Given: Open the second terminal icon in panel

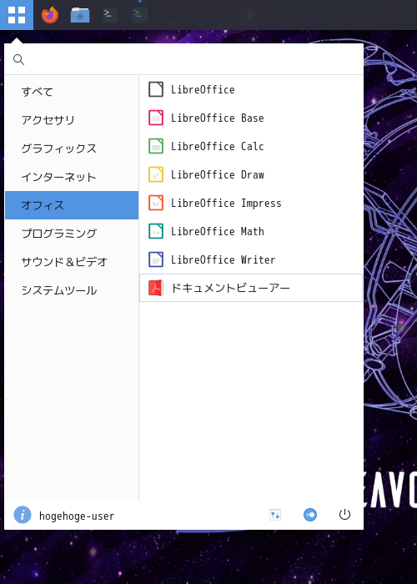Looking at the screenshot, I should point(139,15).
